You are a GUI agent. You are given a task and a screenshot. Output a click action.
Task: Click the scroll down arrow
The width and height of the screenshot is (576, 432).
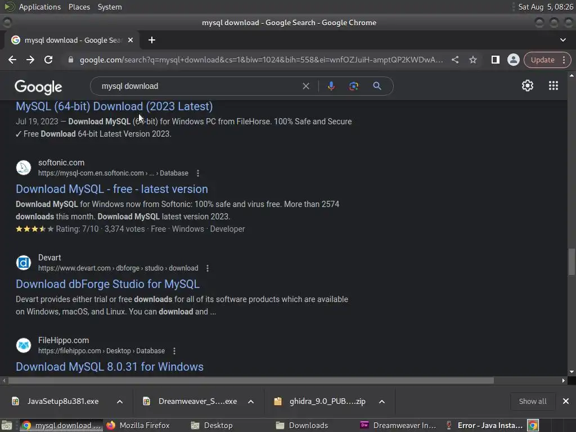click(x=571, y=372)
